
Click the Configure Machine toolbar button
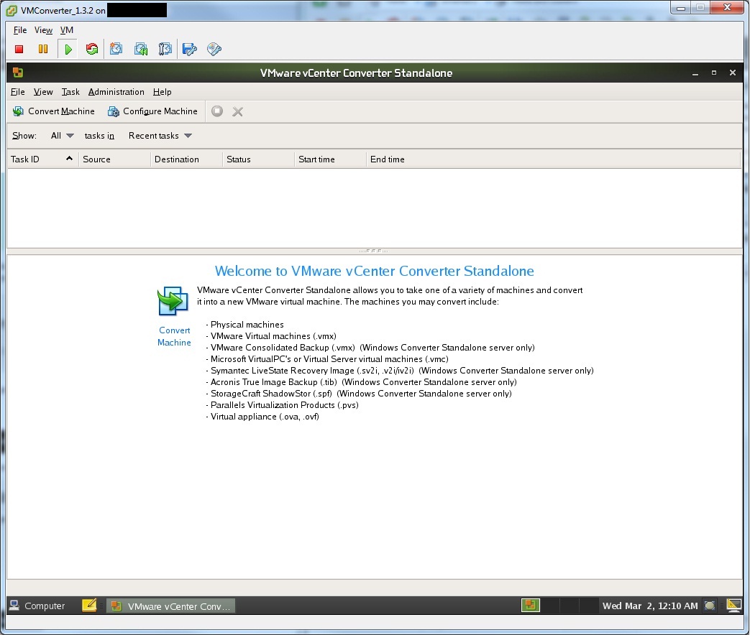tap(152, 111)
